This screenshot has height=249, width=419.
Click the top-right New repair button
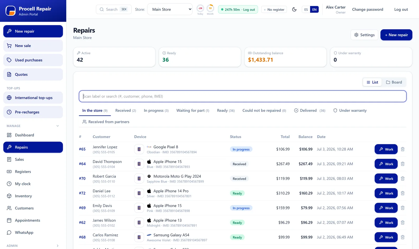(x=396, y=35)
